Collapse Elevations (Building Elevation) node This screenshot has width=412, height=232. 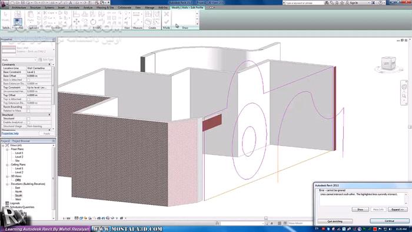point(7,184)
